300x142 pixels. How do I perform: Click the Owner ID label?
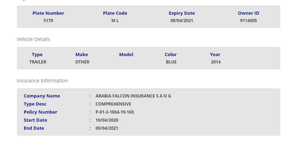point(248,13)
